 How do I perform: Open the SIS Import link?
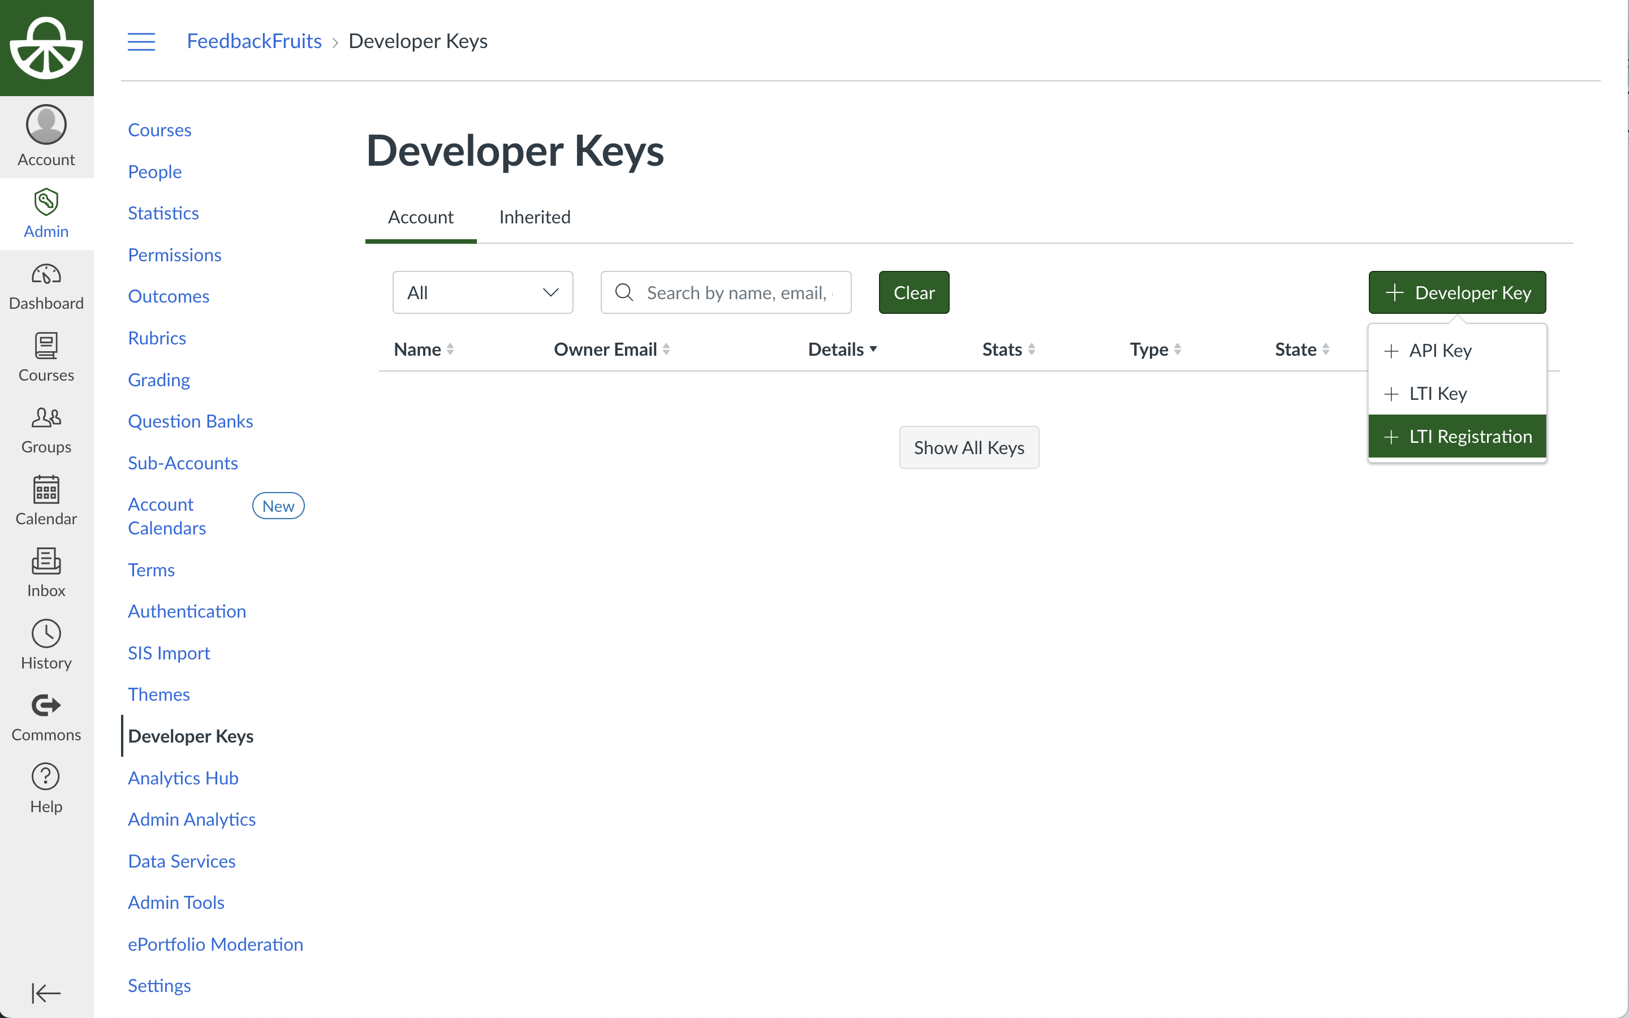tap(169, 653)
